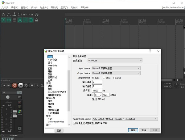Mute the master track with M button
Viewport: 185px width, 140px height.
(19, 102)
